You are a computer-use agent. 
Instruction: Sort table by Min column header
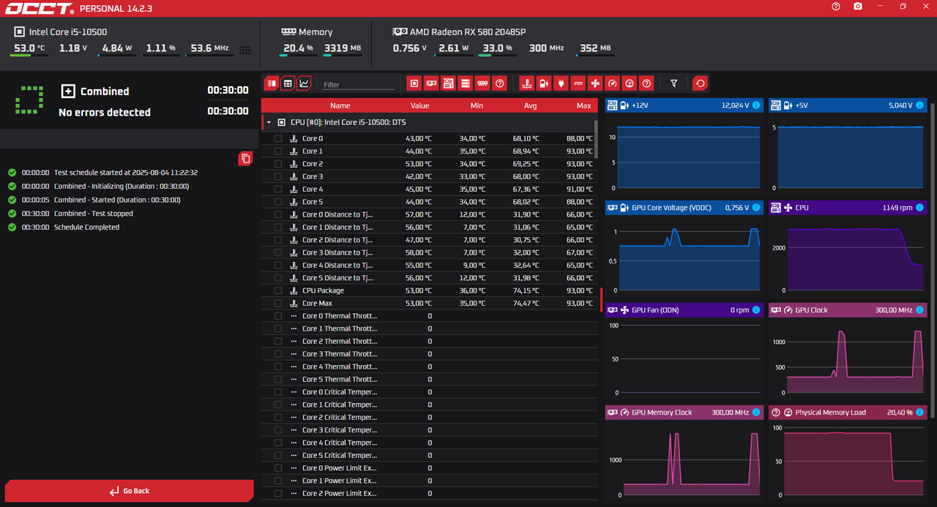(477, 105)
